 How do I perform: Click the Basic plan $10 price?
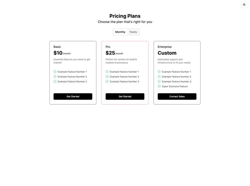[58, 53]
